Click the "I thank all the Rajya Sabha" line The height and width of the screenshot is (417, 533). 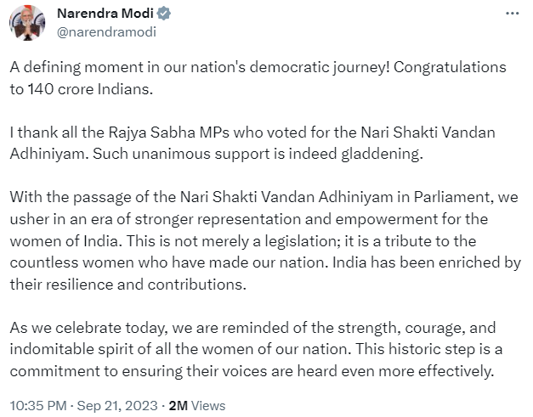point(252,132)
